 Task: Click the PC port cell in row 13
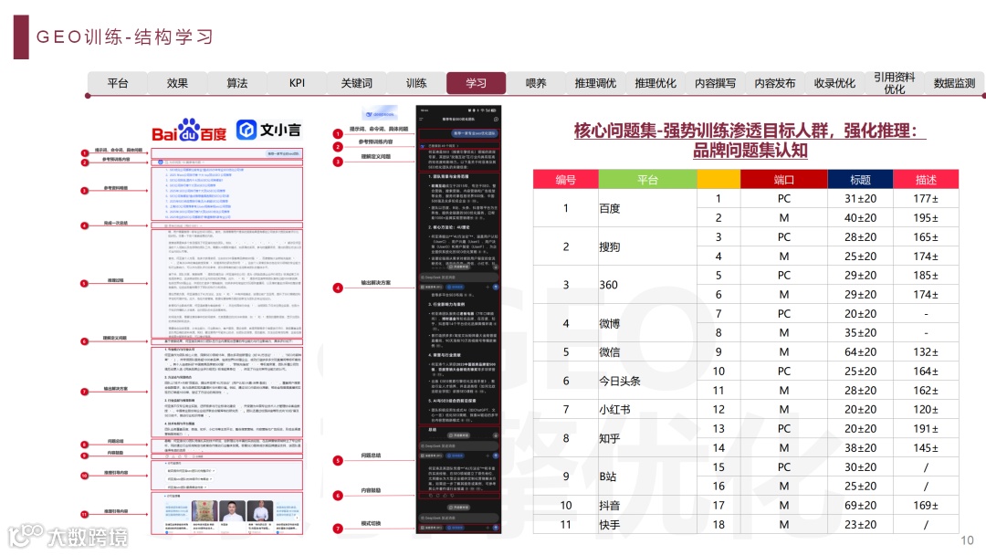[783, 429]
